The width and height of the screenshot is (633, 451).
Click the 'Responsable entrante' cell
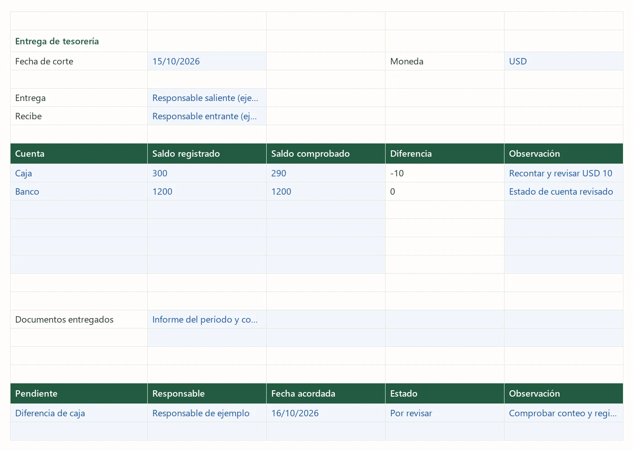click(x=207, y=116)
